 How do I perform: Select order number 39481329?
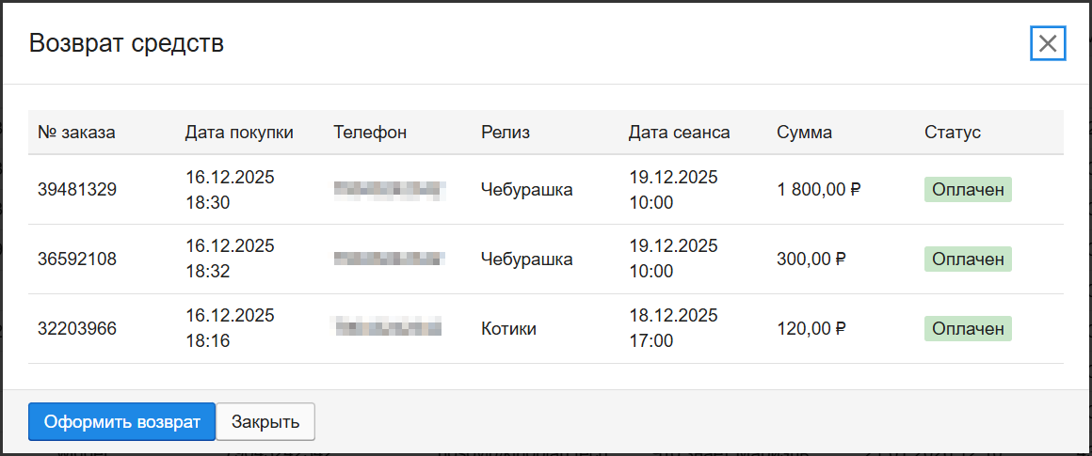77,190
